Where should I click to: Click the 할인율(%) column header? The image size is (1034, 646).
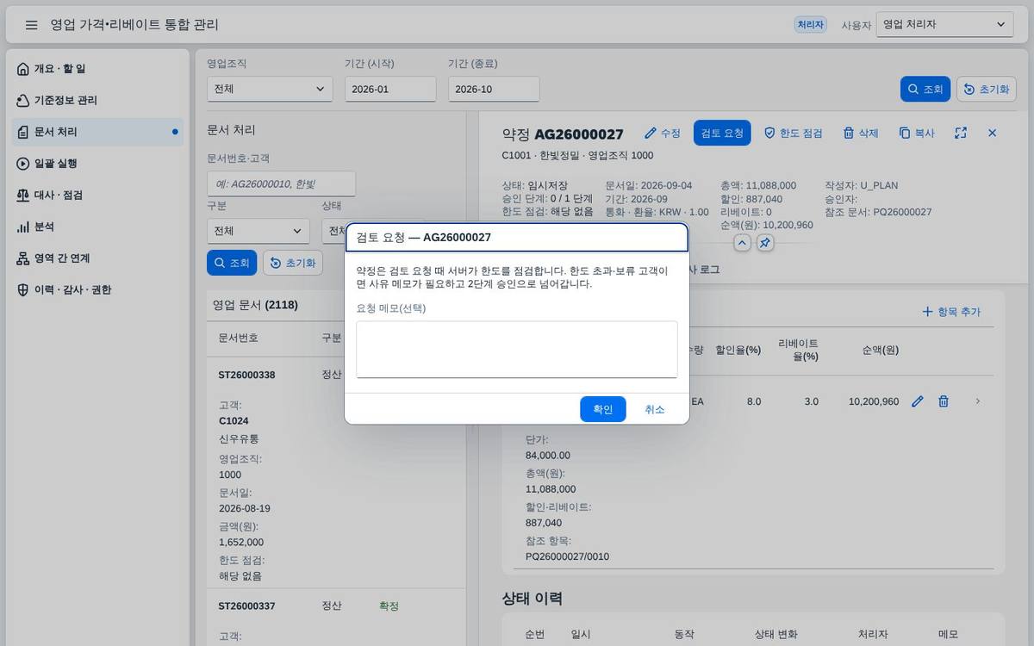(x=740, y=351)
